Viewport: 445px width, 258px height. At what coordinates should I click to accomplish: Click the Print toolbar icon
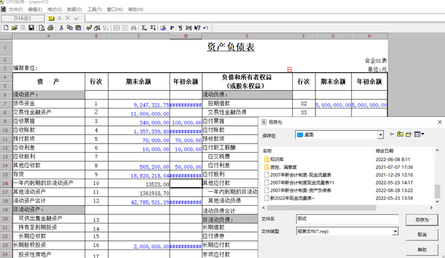pos(50,28)
